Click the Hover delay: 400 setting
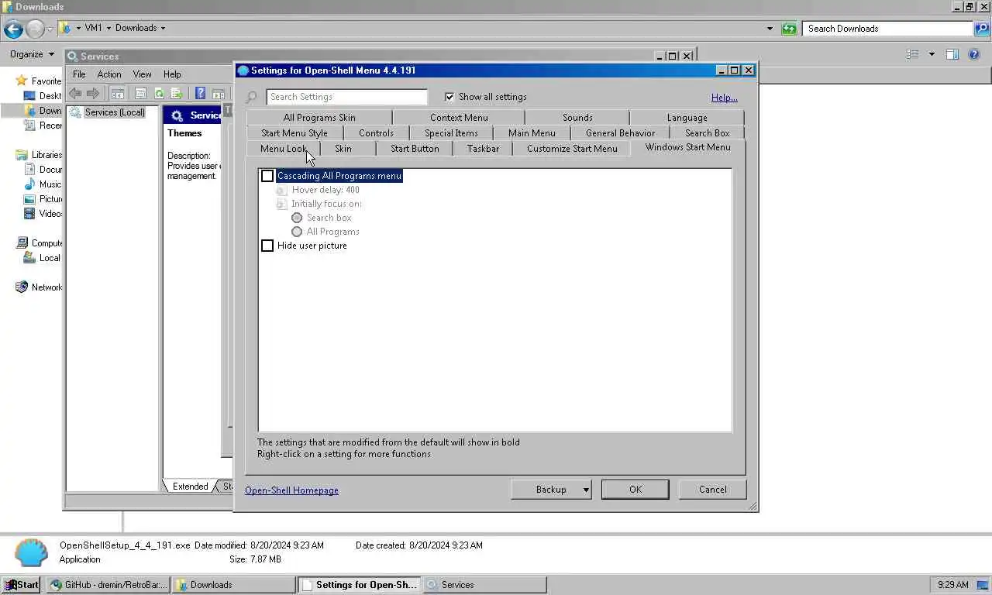Image resolution: width=992 pixels, height=595 pixels. pyautogui.click(x=325, y=190)
